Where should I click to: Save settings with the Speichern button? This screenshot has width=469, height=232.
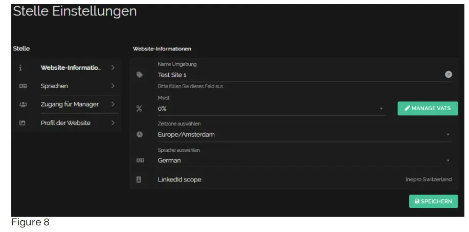coord(433,201)
